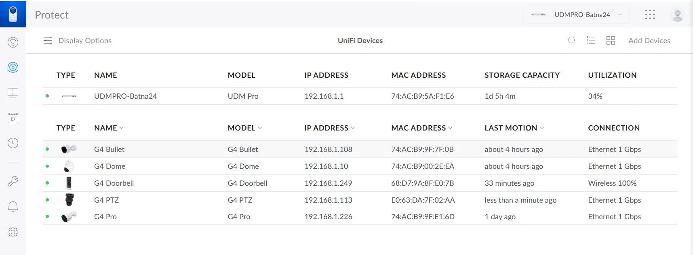Click Add Devices
Screen dimensions: 693x255
coord(649,41)
